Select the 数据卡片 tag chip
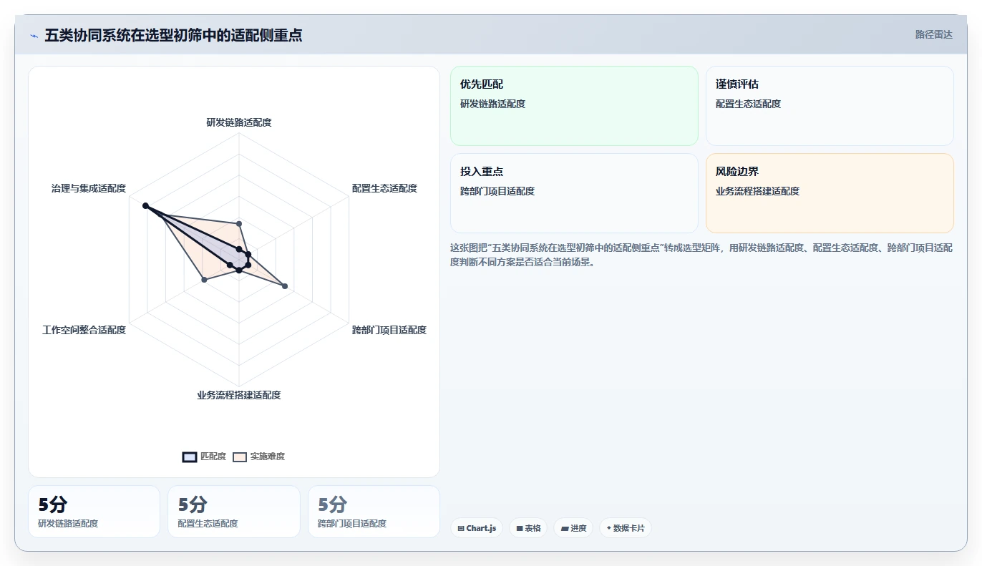Viewport: 982px width, 566px height. pos(626,528)
